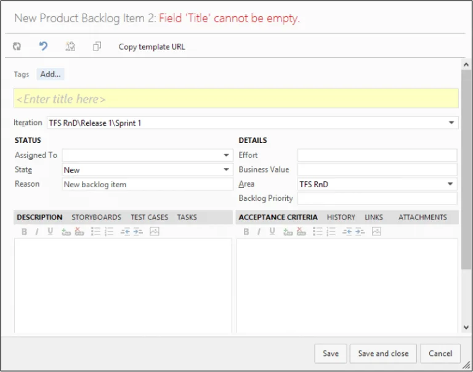Click the blue undo changes icon
Viewport: 473px width, 372px height.
44,46
